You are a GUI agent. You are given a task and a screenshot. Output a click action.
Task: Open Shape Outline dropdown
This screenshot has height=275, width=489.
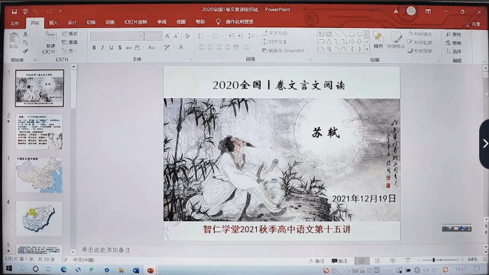pyautogui.click(x=421, y=43)
